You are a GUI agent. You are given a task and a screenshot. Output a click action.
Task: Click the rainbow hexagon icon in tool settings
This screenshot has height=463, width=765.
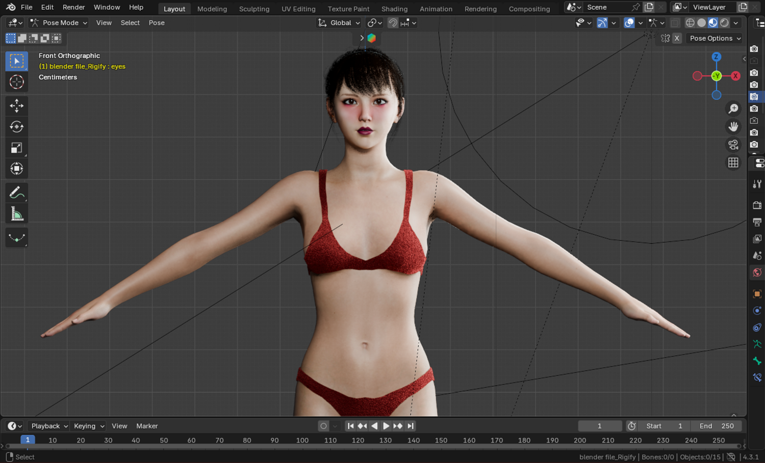pyautogui.click(x=372, y=38)
